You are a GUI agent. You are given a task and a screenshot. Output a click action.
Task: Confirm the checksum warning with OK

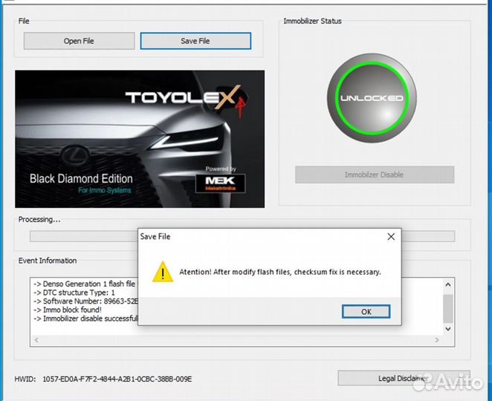click(x=366, y=312)
